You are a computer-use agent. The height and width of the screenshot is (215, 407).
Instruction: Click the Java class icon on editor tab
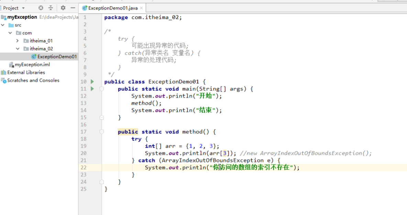tap(85, 8)
